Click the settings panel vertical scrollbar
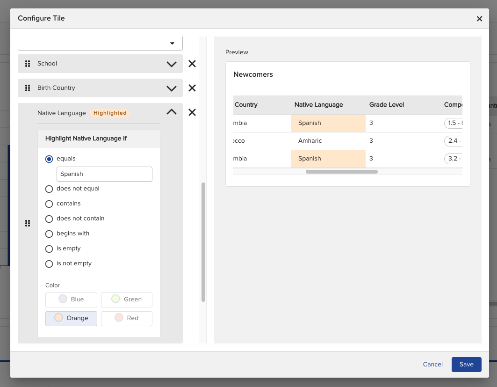This screenshot has width=497, height=387. (203, 242)
